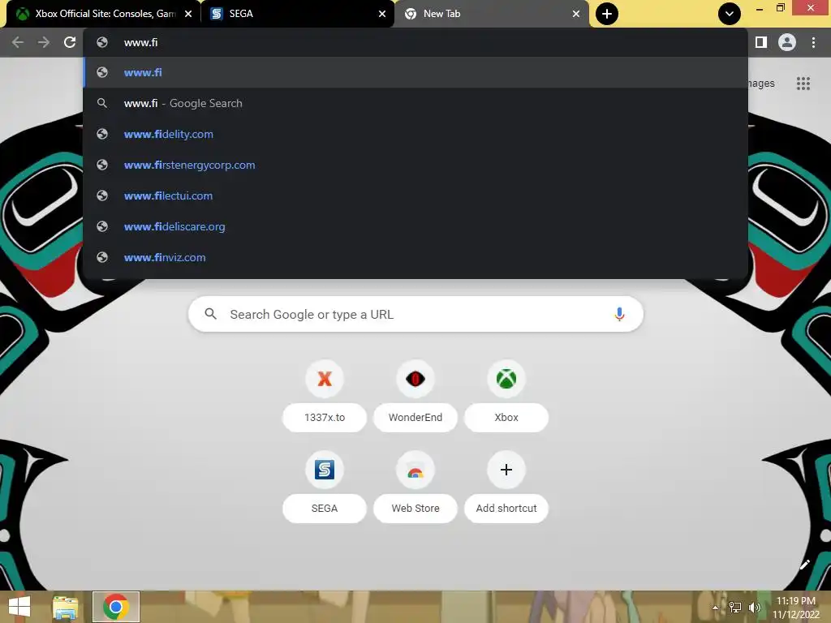Viewport: 831px width, 623px height.
Task: Toggle the side panel icon
Action: tap(761, 42)
